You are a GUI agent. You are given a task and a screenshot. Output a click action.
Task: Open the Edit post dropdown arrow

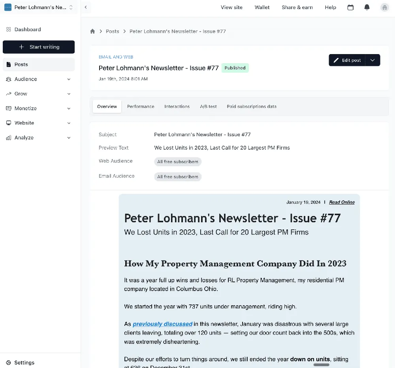click(x=372, y=60)
